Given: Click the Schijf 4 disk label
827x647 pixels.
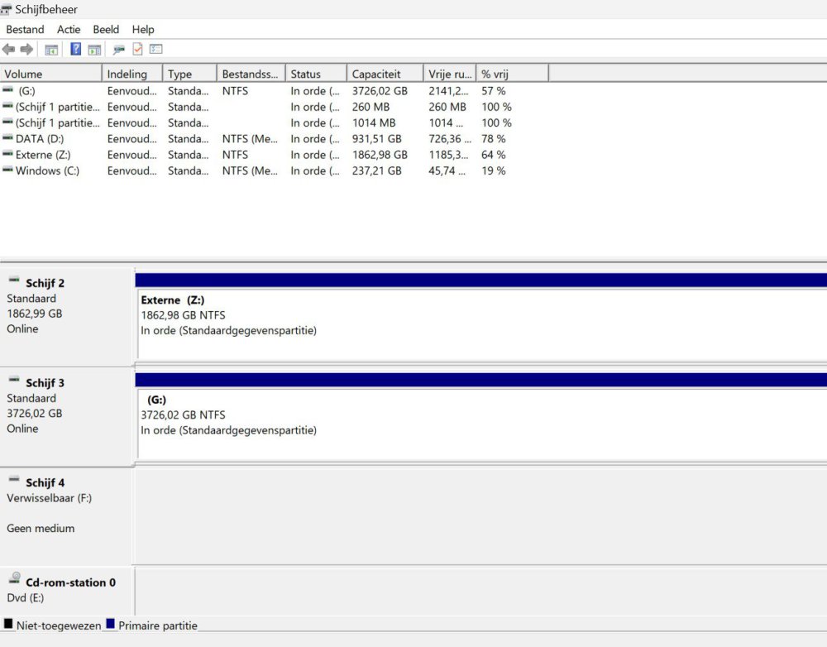Looking at the screenshot, I should pos(45,482).
